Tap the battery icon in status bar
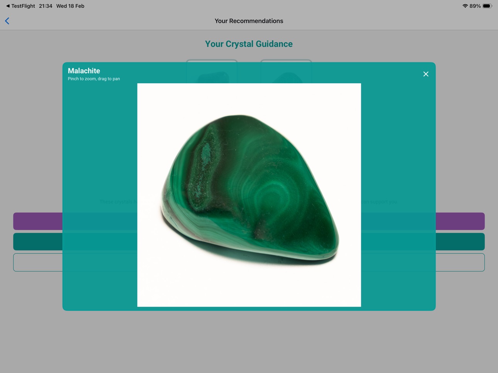The image size is (498, 373). point(487,6)
